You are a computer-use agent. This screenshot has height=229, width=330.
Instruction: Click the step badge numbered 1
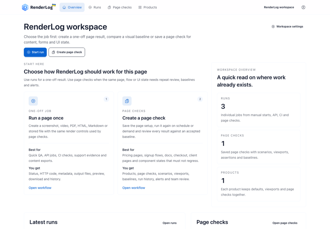[106, 99]
